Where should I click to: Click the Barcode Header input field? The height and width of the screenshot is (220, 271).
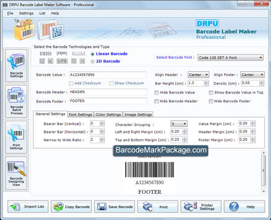(x=108, y=92)
